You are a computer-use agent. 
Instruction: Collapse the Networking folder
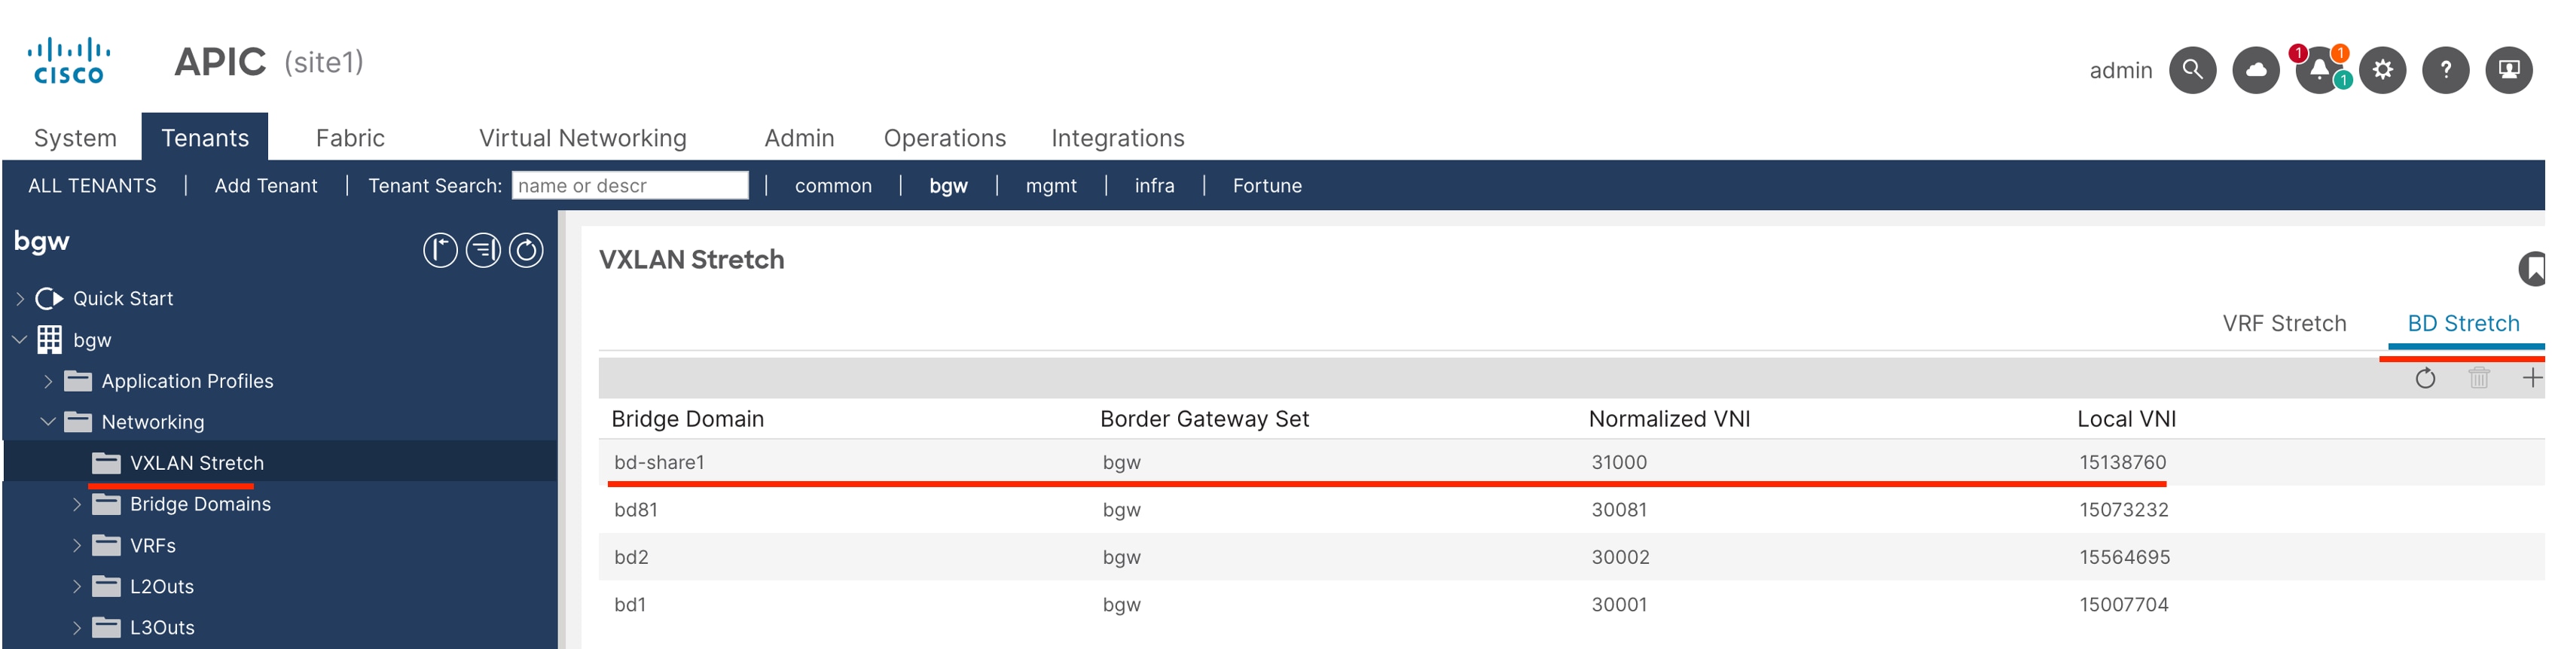pyautogui.click(x=47, y=422)
